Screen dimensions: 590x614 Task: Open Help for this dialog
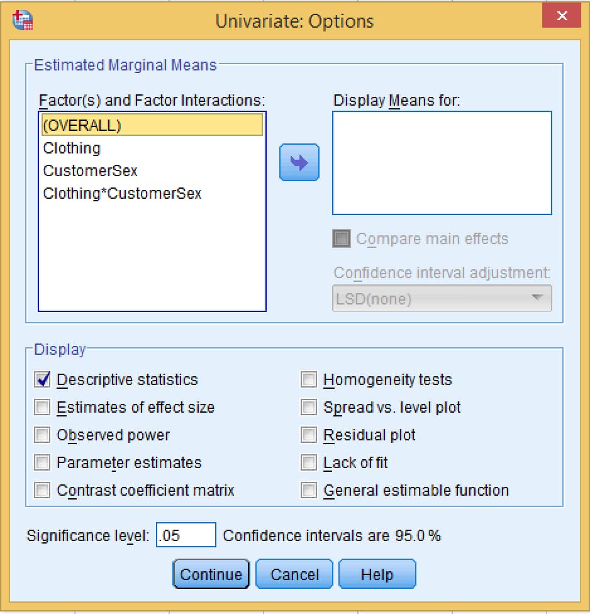[x=377, y=574]
